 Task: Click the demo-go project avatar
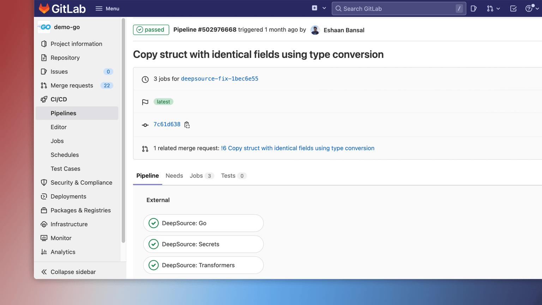point(44,27)
